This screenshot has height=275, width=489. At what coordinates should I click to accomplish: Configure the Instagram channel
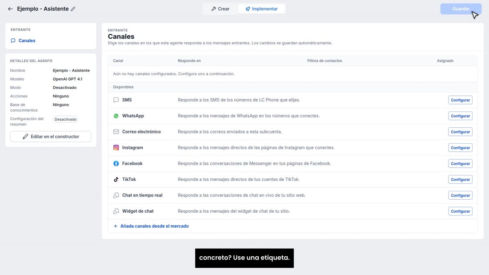tap(460, 148)
